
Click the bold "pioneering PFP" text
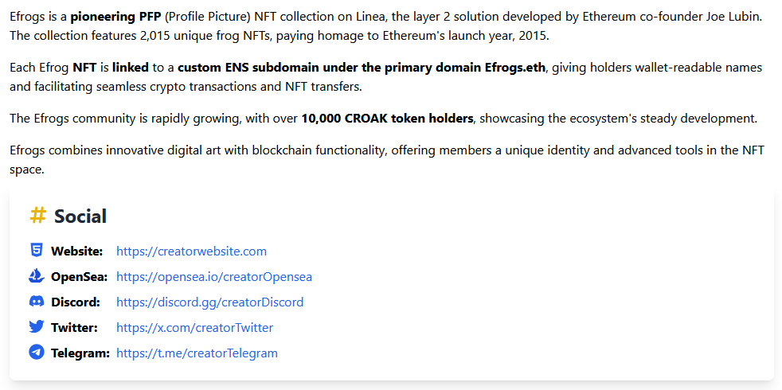click(115, 16)
